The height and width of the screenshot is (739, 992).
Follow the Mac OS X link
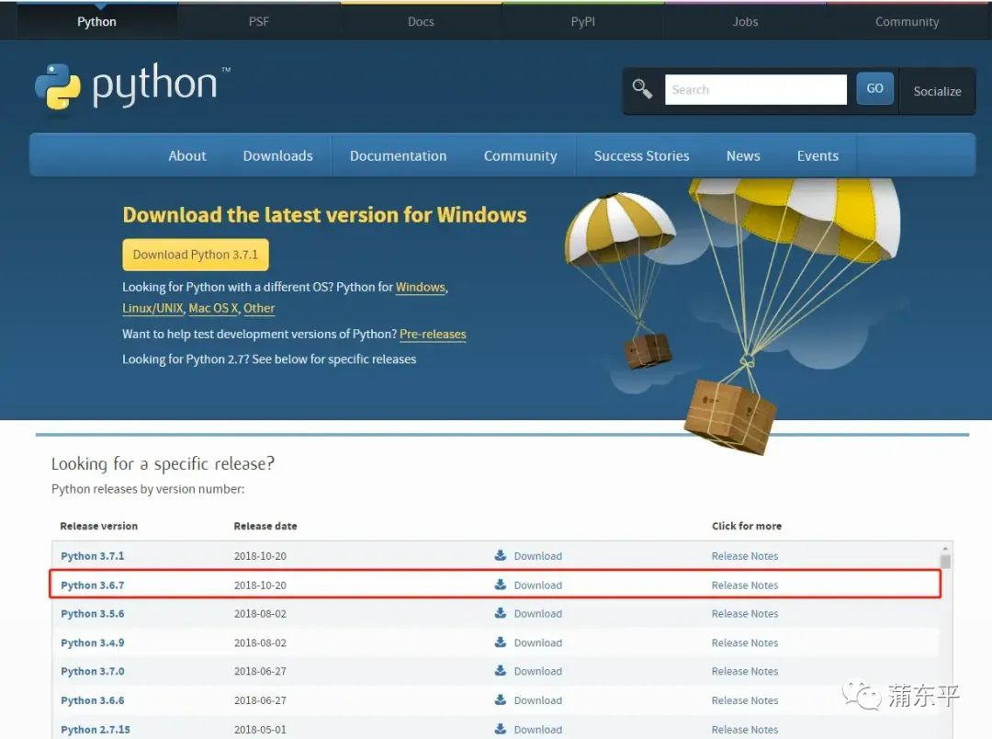tap(213, 308)
